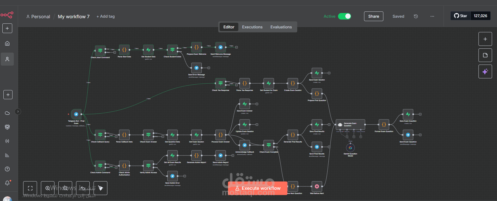Select the Wait Before Next node
This screenshot has height=201, width=497.
(x=317, y=186)
